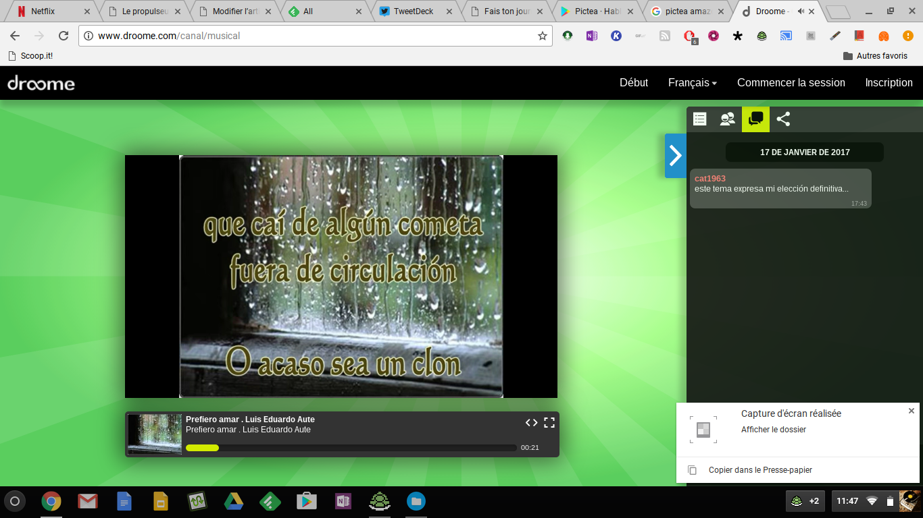Click the red book extension icon
The image size is (923, 518).
coord(859,36)
